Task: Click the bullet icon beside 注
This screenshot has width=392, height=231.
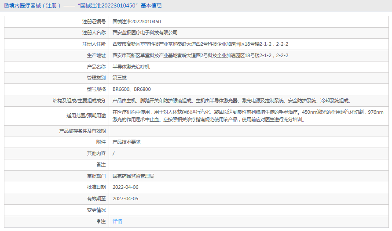Action: click(x=99, y=221)
